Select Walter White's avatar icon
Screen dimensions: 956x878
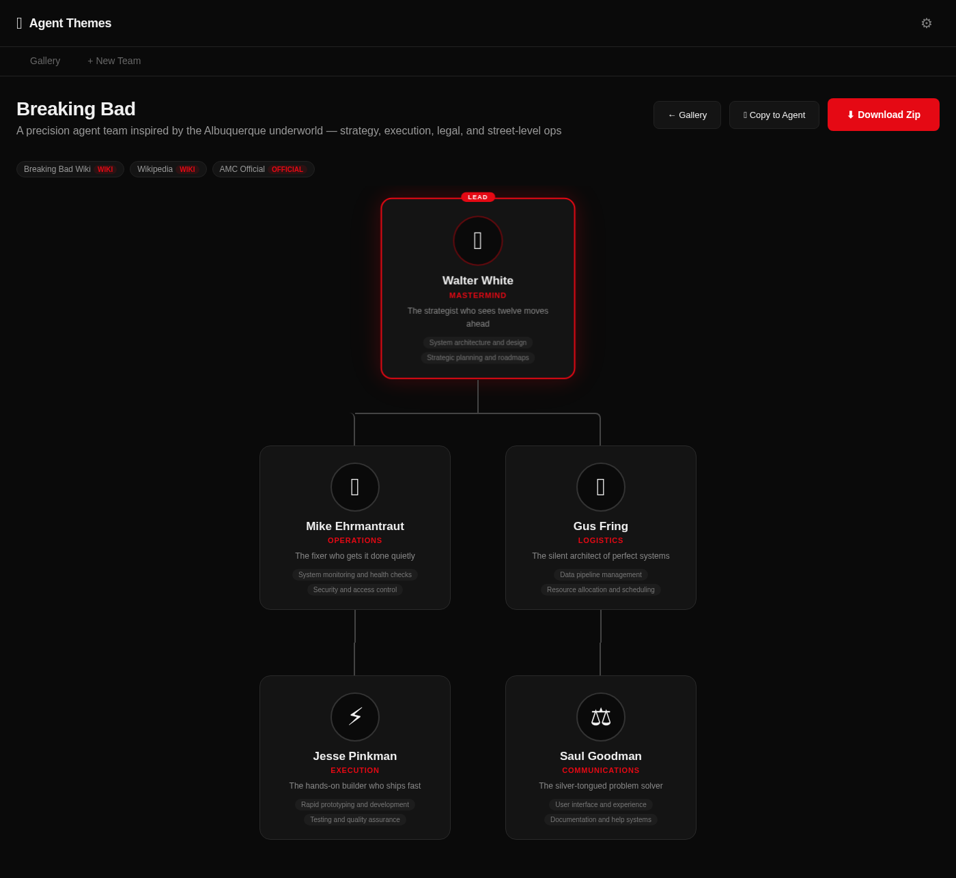click(478, 241)
